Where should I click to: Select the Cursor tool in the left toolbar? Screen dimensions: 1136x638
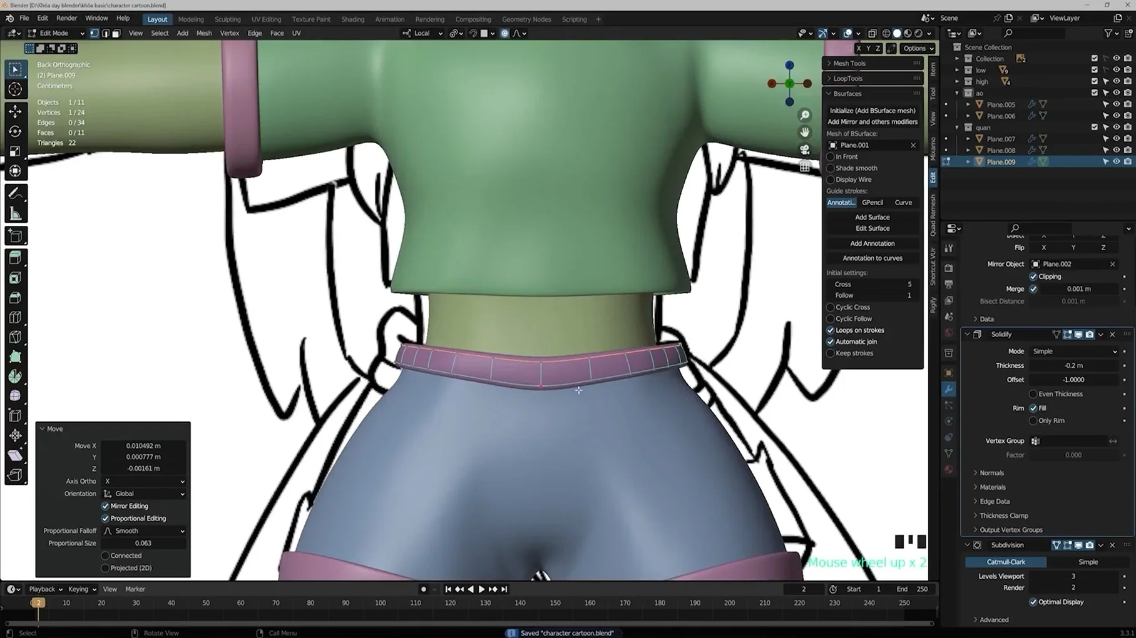point(15,89)
